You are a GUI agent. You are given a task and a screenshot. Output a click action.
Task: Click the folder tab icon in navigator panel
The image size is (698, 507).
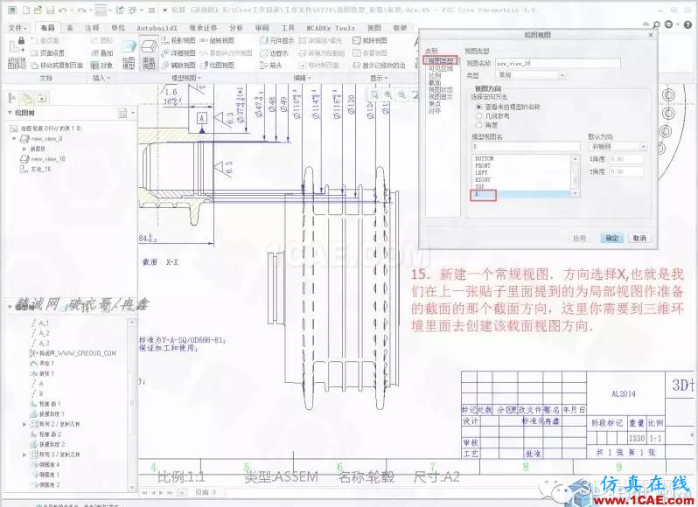click(27, 98)
